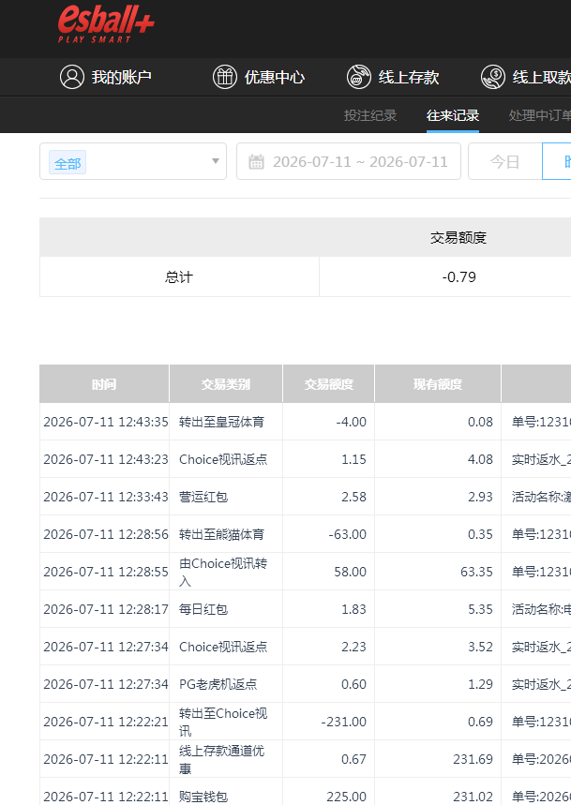
Task: Click amount 1.15
Action: pyautogui.click(x=353, y=459)
